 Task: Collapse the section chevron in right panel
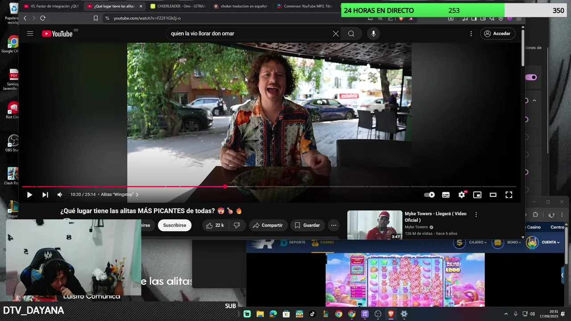click(534, 100)
